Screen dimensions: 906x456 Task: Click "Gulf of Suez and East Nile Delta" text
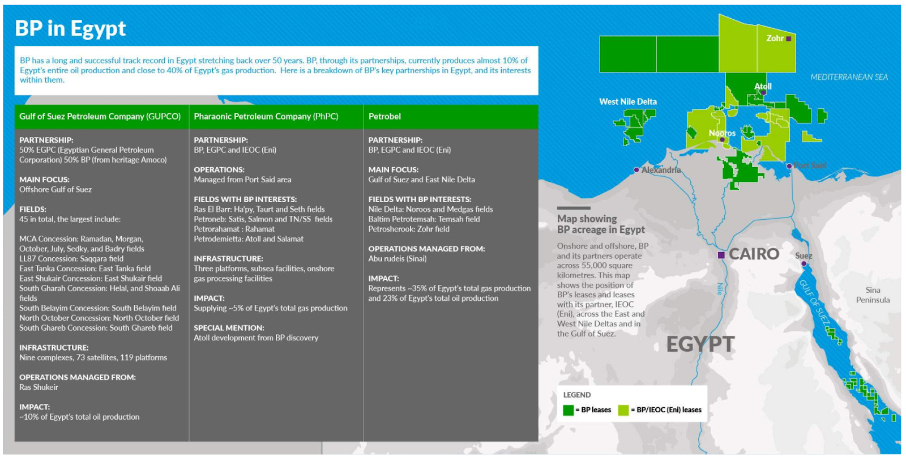tap(422, 180)
